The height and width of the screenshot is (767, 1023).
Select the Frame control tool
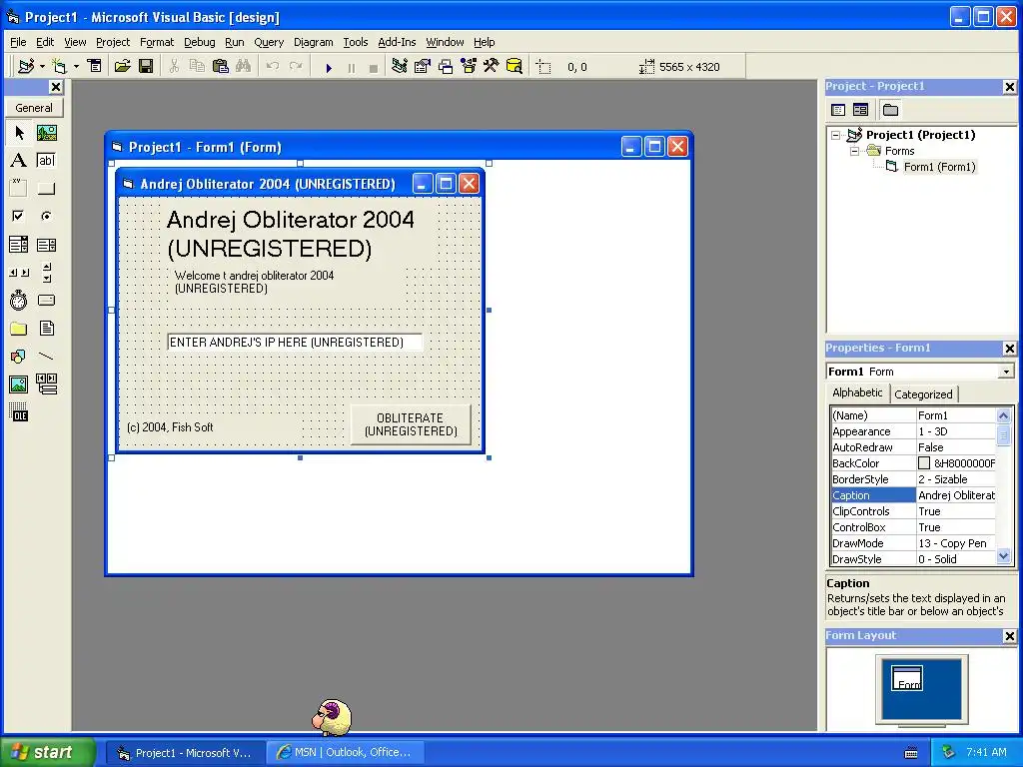pyautogui.click(x=19, y=189)
